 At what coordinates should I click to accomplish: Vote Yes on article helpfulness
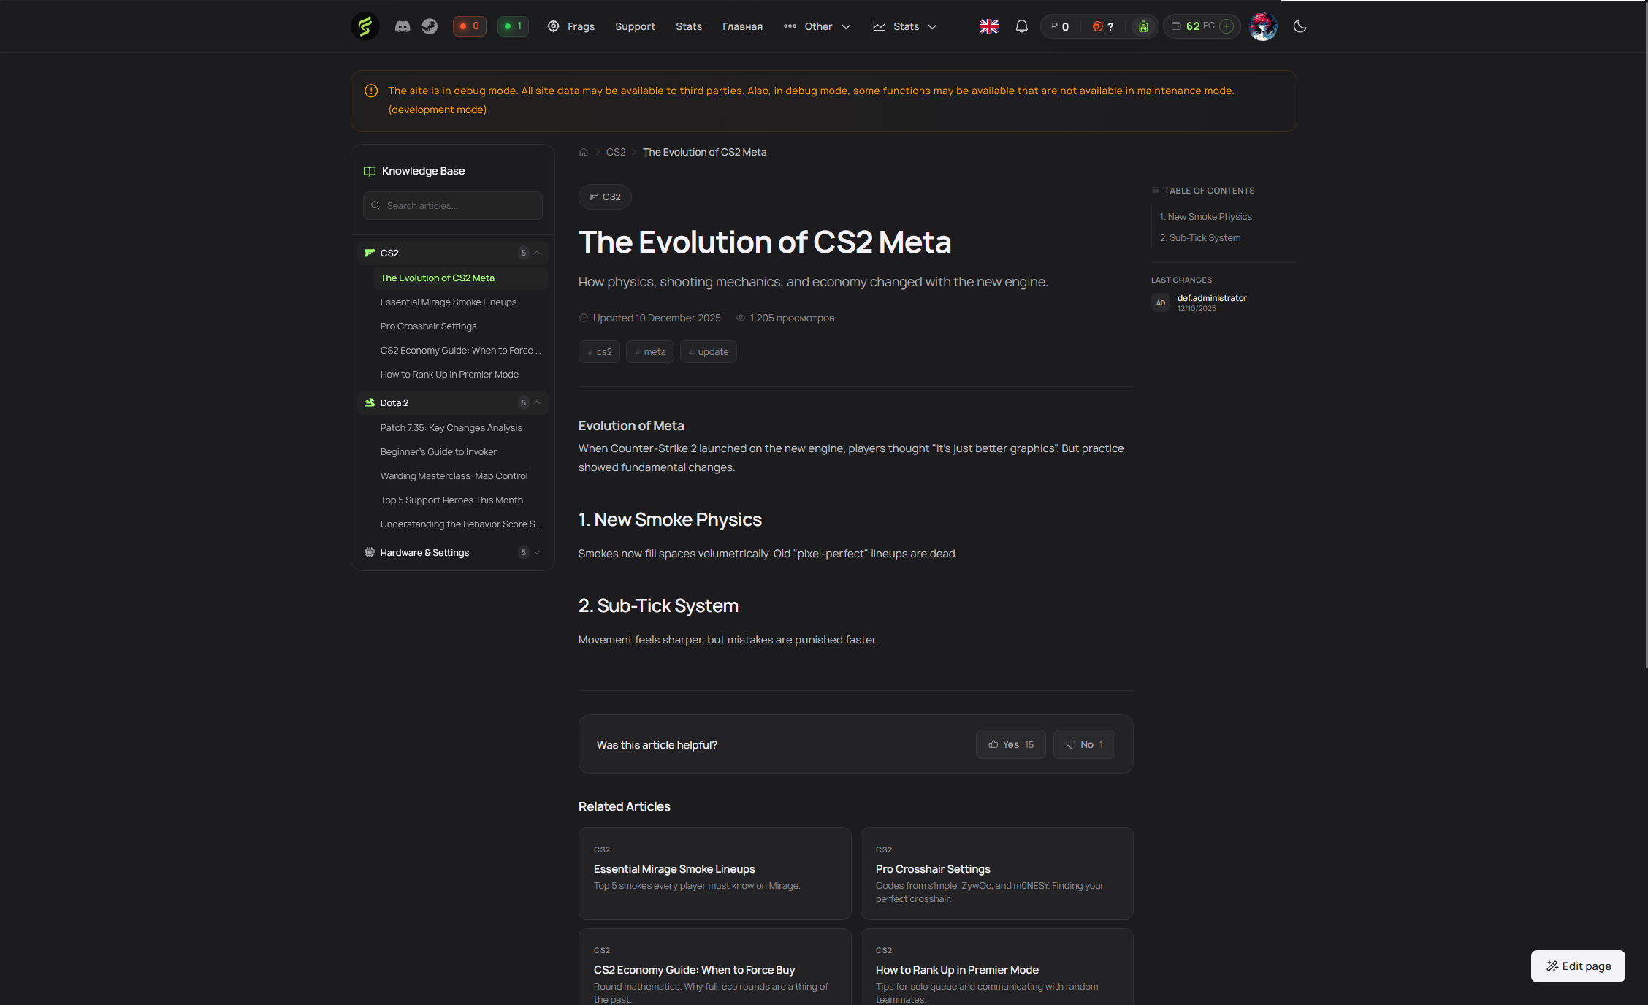(1010, 744)
